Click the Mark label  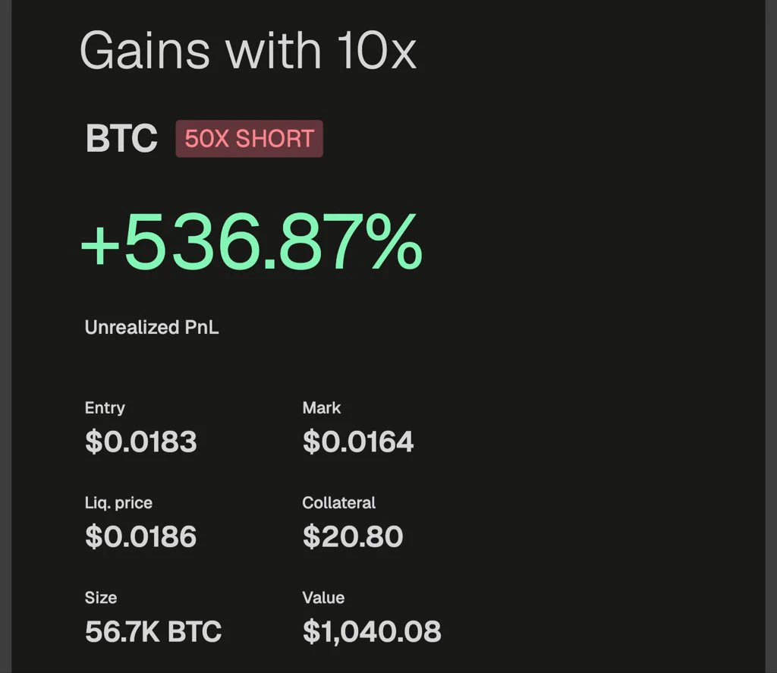pos(322,408)
